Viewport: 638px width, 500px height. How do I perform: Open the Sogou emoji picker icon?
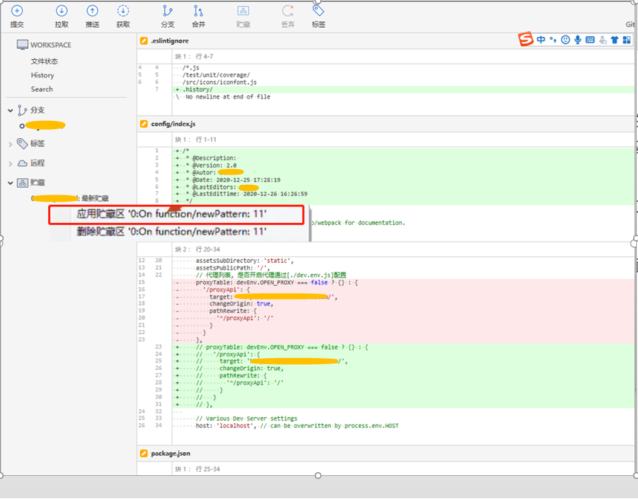tap(565, 39)
